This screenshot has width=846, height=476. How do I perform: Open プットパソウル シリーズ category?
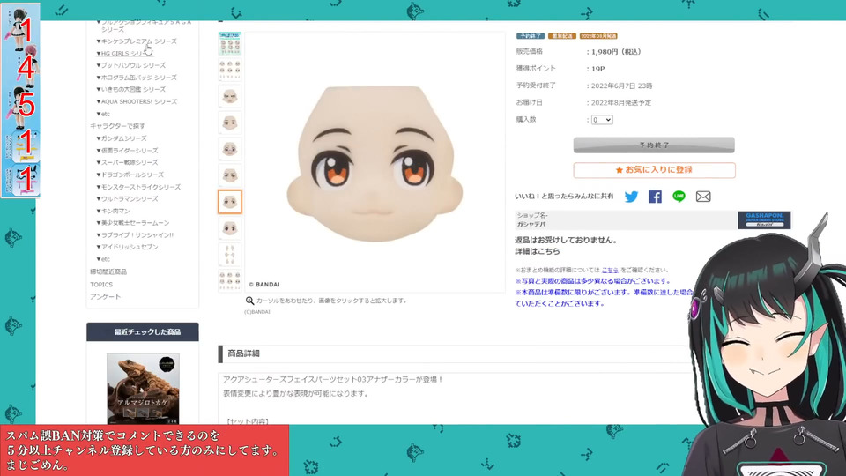point(133,65)
